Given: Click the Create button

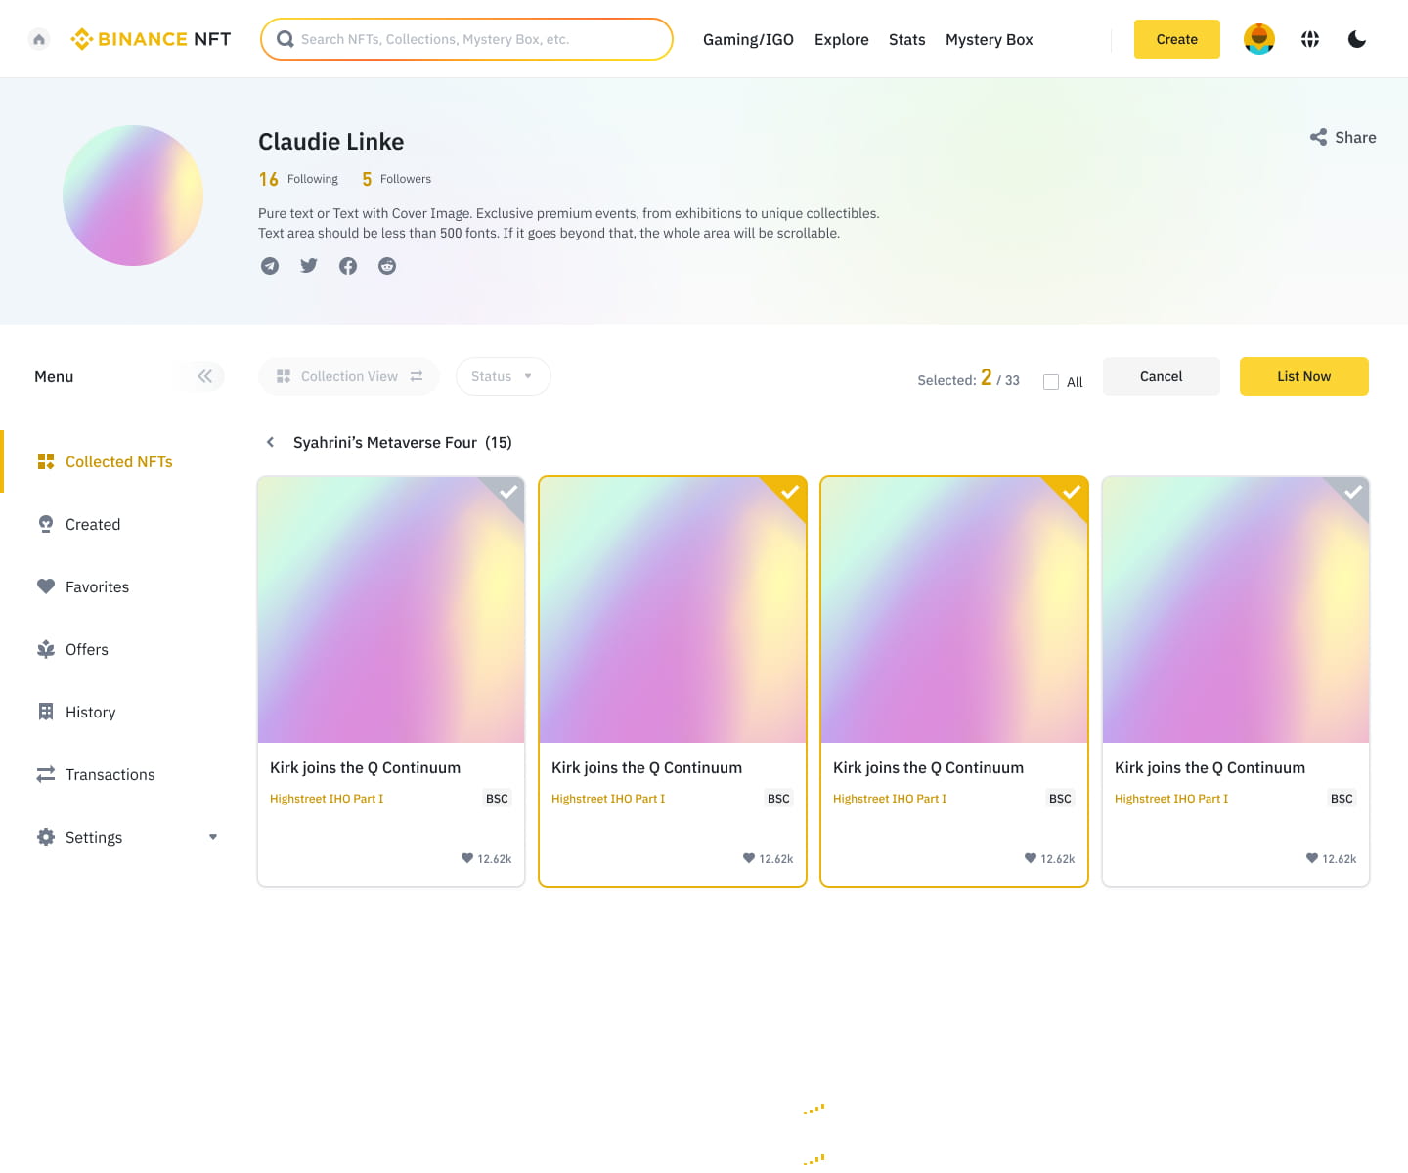Looking at the screenshot, I should [x=1177, y=39].
